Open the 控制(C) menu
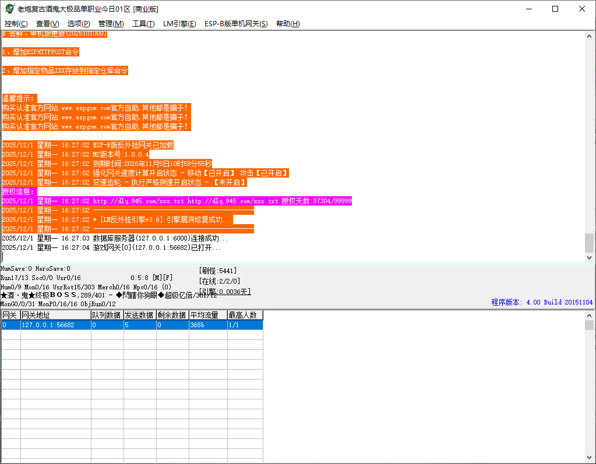Screen dimensions: 596x464 pyautogui.click(x=16, y=24)
